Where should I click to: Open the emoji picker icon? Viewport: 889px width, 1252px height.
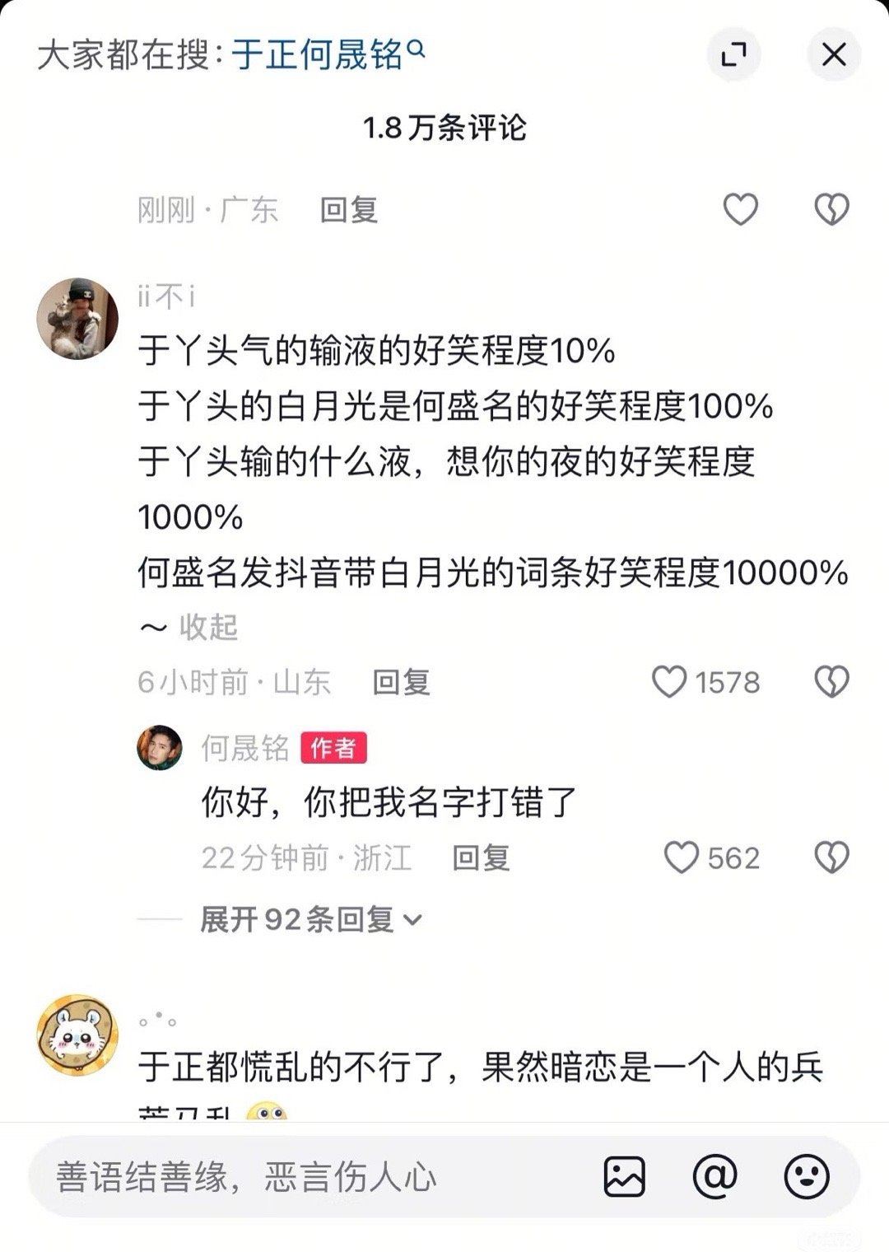click(807, 1176)
